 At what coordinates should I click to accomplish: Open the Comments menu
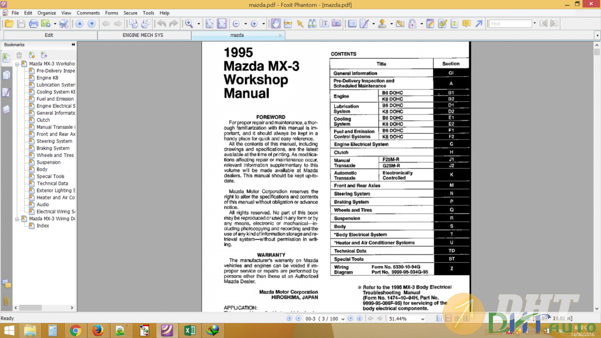88,13
